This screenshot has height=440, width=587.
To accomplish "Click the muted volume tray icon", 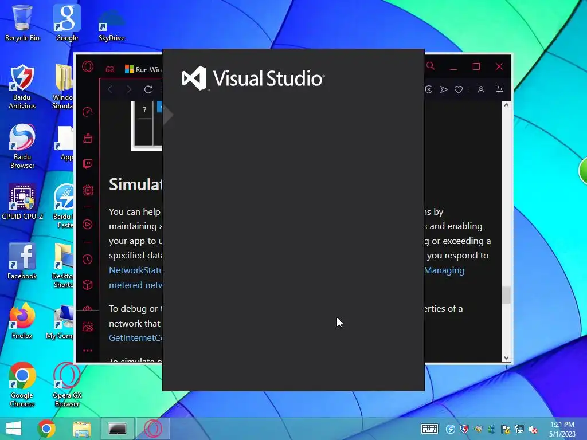I will 533,429.
